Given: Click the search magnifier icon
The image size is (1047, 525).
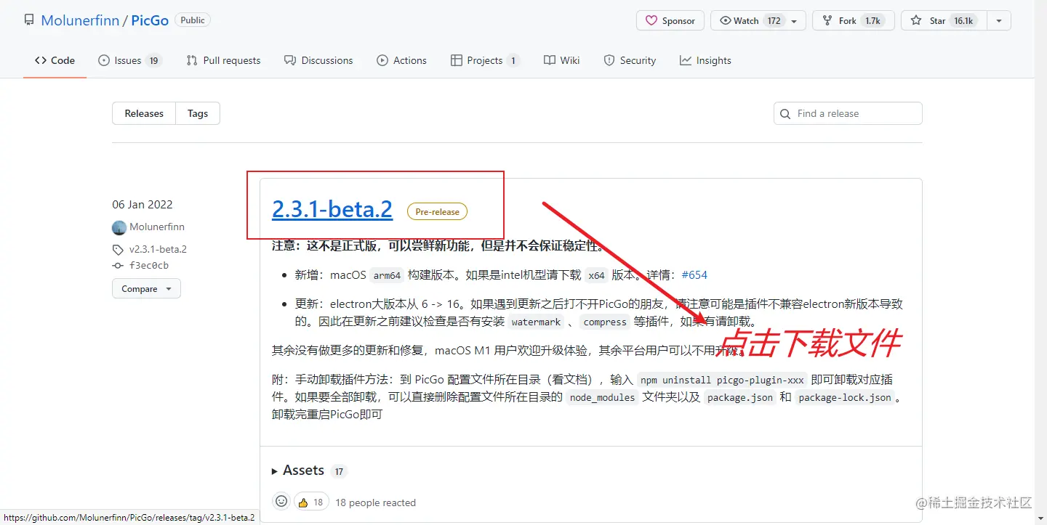Looking at the screenshot, I should coord(785,114).
